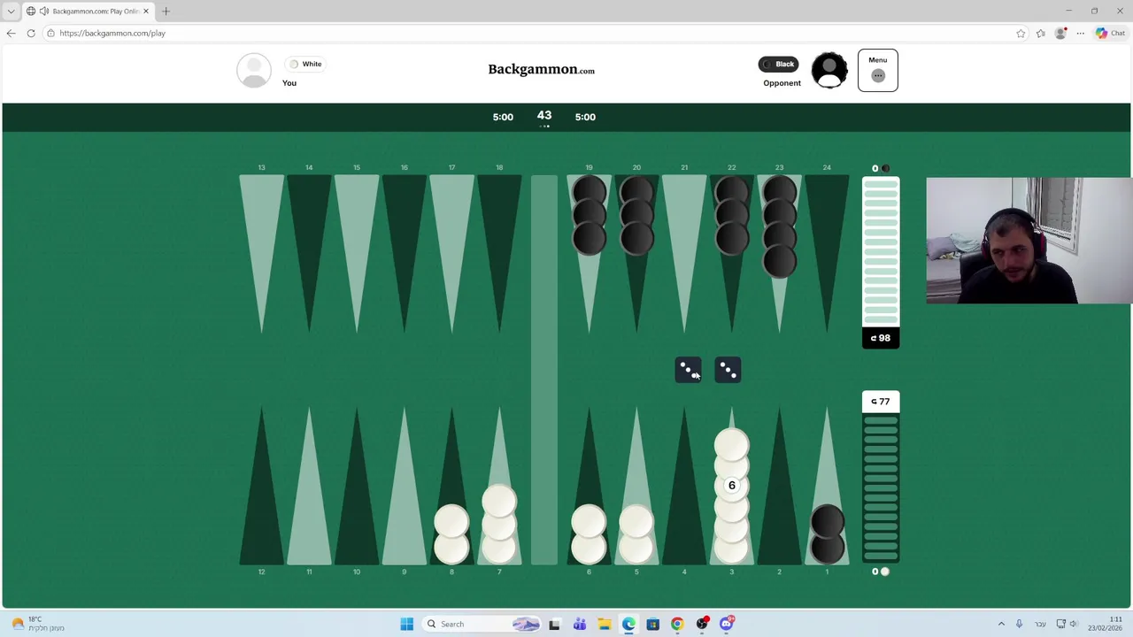Open Task View on taskbar

554,624
